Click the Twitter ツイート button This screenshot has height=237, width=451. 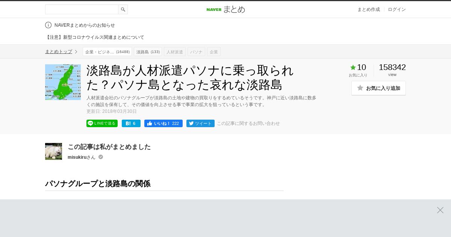click(200, 123)
